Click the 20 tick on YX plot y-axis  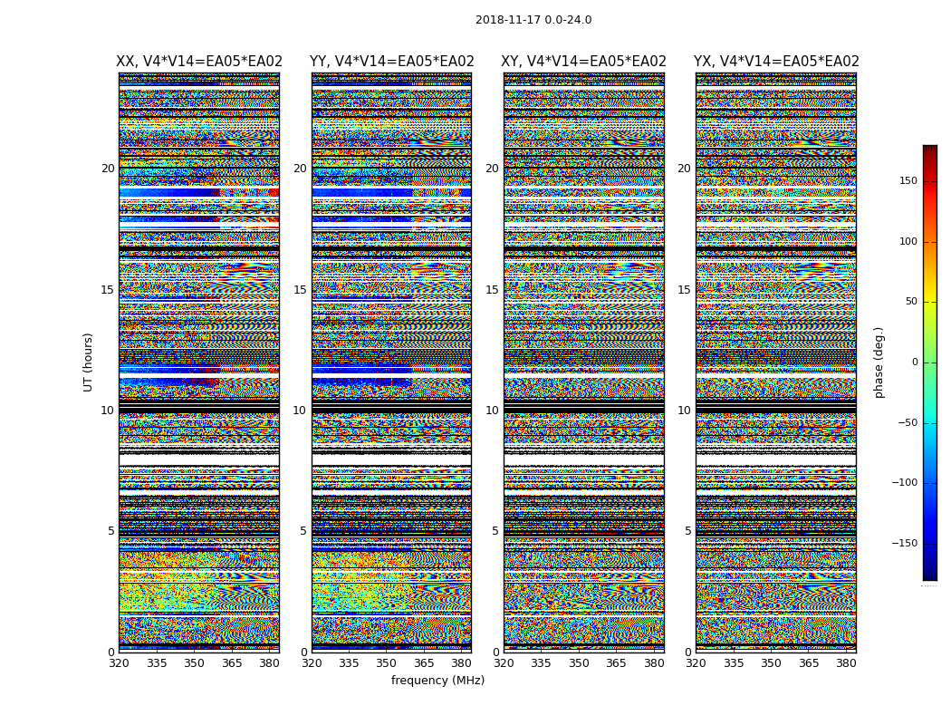pos(684,169)
